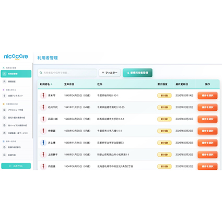This screenshot has height=222, width=222.
Task: Click birthdate 1941年11月21日（84歳）
Action: pyautogui.click(x=77, y=107)
